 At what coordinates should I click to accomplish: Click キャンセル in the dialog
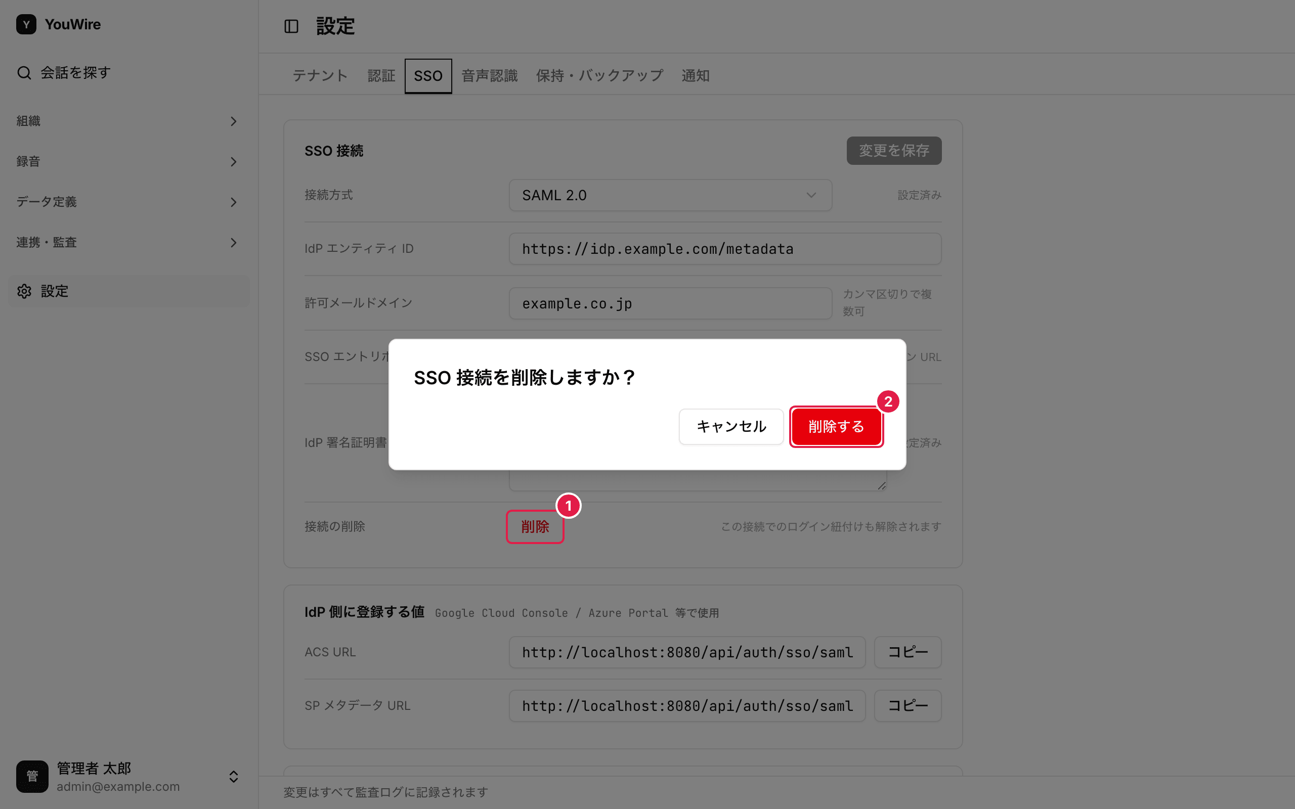pyautogui.click(x=731, y=426)
